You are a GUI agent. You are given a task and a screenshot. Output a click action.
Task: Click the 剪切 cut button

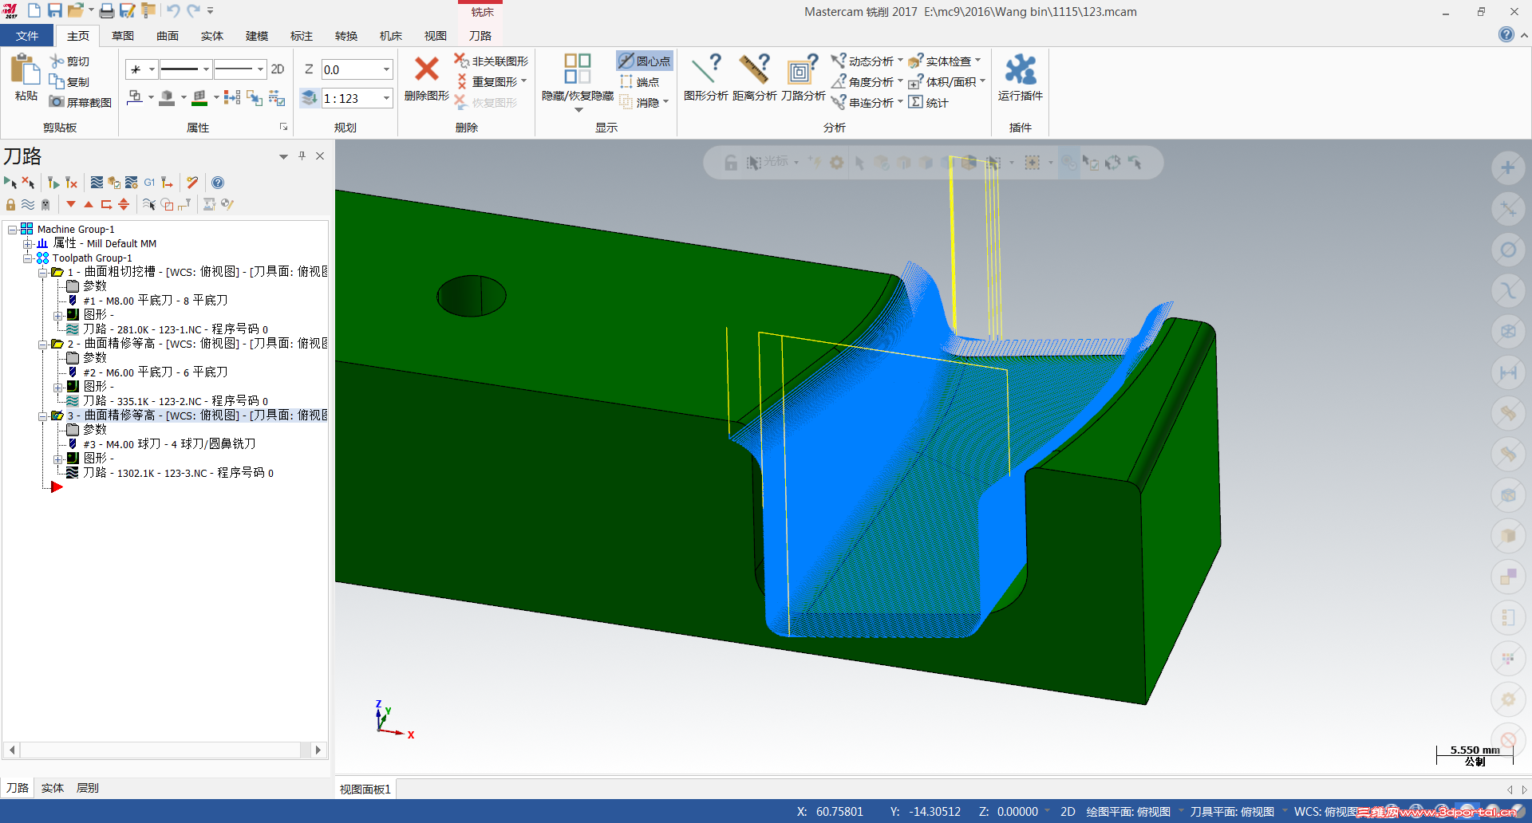[x=69, y=61]
